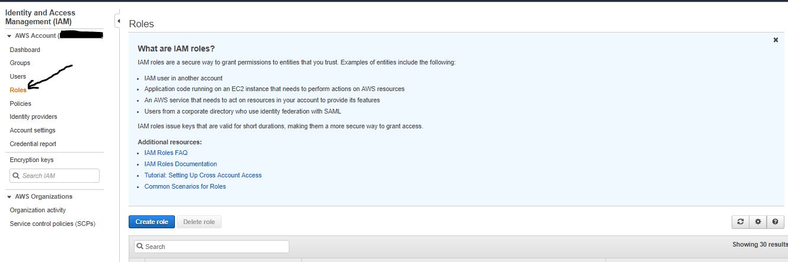
Task: Open Service control policies (SCPs)
Action: tap(53, 224)
